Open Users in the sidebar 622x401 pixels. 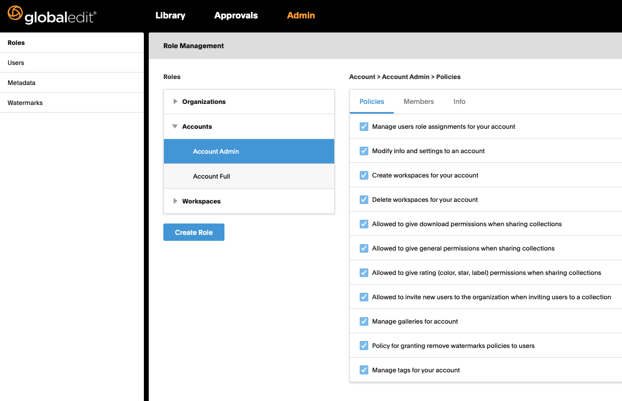(72, 63)
